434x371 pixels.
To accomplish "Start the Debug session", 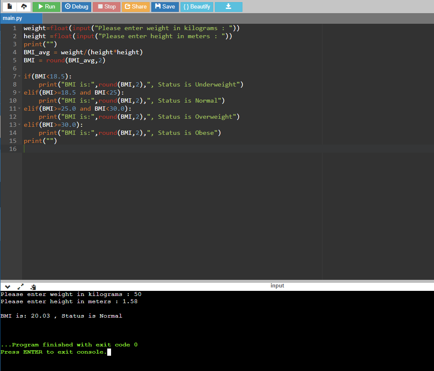I will (76, 7).
